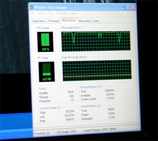
Task: Switch to the Processes tab
Action: coord(54,21)
